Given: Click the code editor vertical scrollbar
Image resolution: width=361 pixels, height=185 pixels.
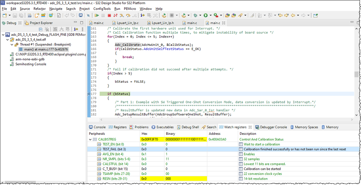Looking at the screenshot, I should 356,74.
